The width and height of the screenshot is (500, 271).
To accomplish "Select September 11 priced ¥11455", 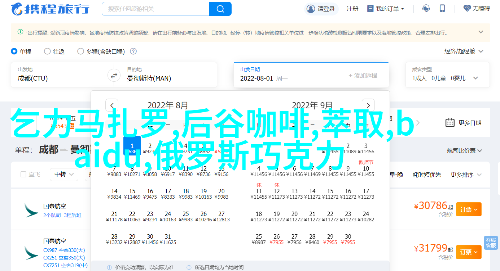I will tap(259, 194).
